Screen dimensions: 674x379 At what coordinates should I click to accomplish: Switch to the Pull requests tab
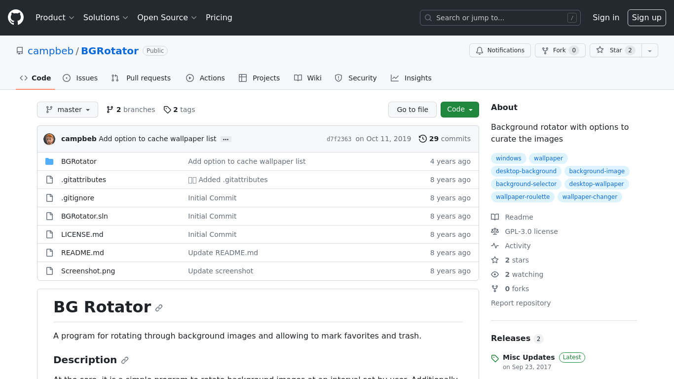(141, 78)
